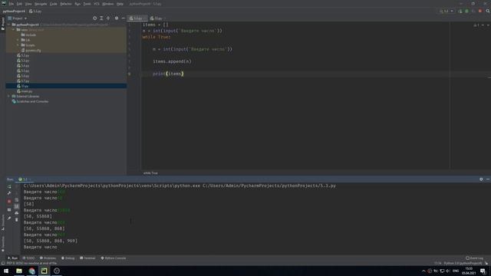Open the Code menu
Image resolution: width=491 pixels, height=276 pixels.
pos(54,4)
